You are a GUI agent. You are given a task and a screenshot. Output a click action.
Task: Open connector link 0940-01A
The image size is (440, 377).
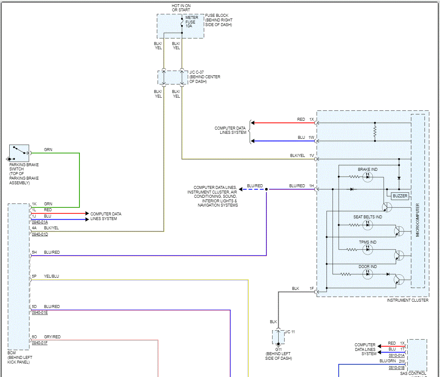[x=40, y=222]
